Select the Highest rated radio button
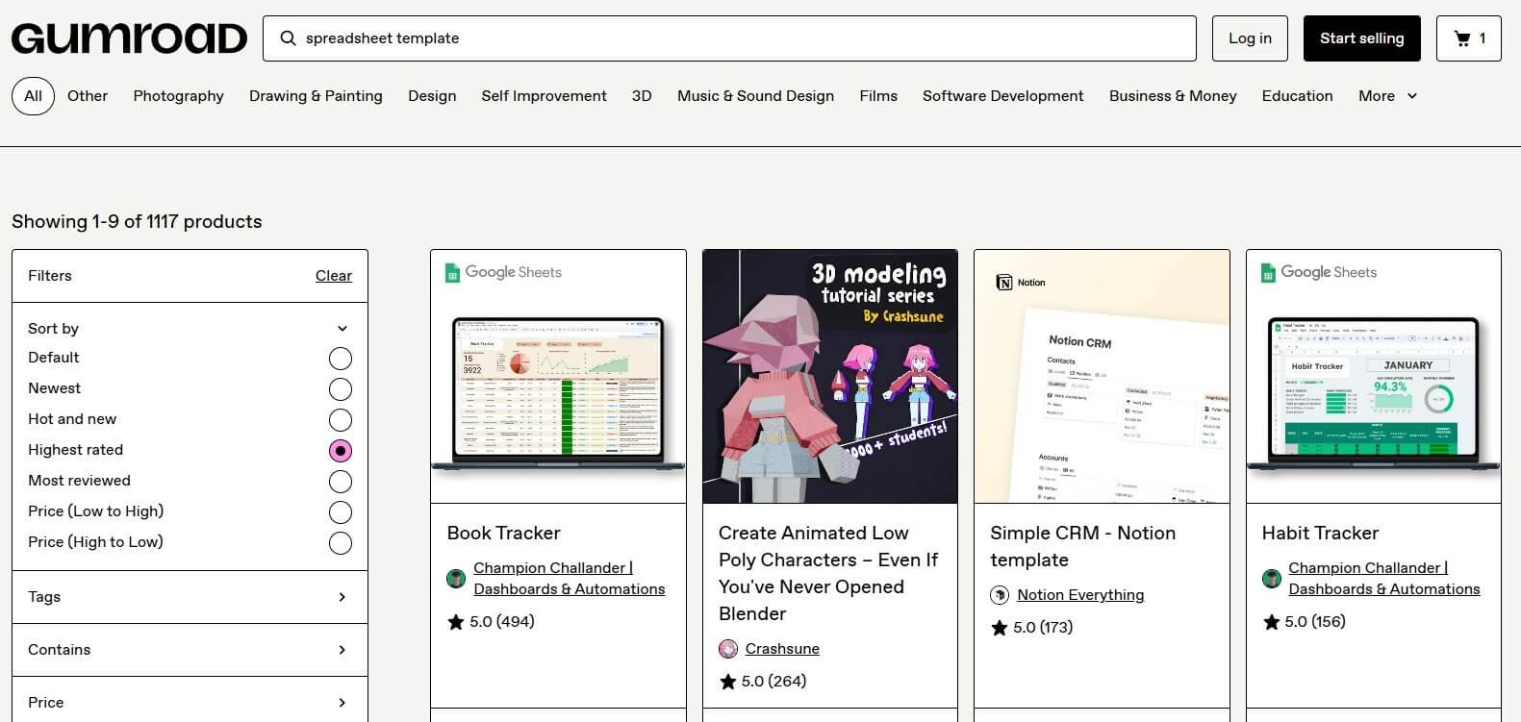The height and width of the screenshot is (722, 1521). pos(341,451)
